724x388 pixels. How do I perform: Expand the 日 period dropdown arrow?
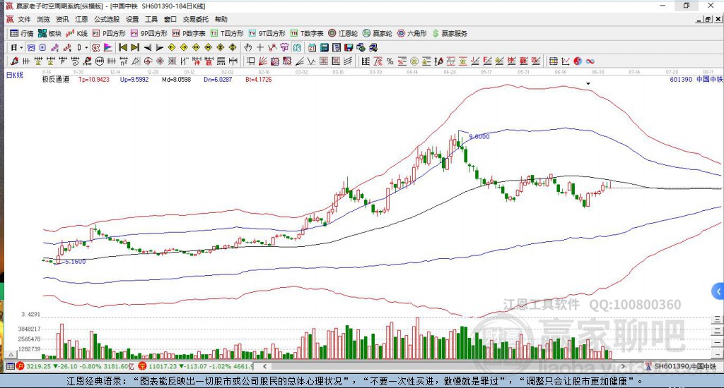pos(21,47)
